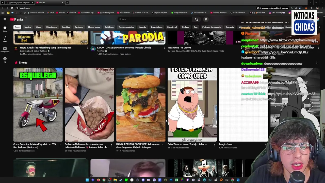Open a new browser tab

click(67, 3)
